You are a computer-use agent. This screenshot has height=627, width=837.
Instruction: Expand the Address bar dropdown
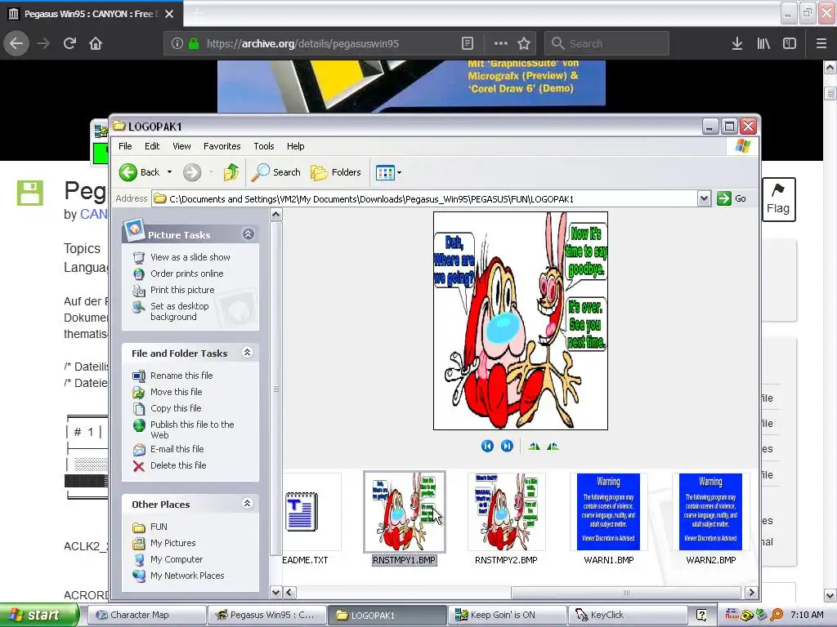pos(704,199)
